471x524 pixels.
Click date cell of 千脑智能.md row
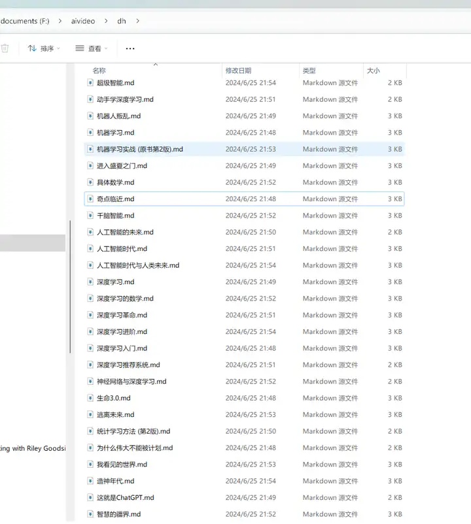[x=251, y=216]
